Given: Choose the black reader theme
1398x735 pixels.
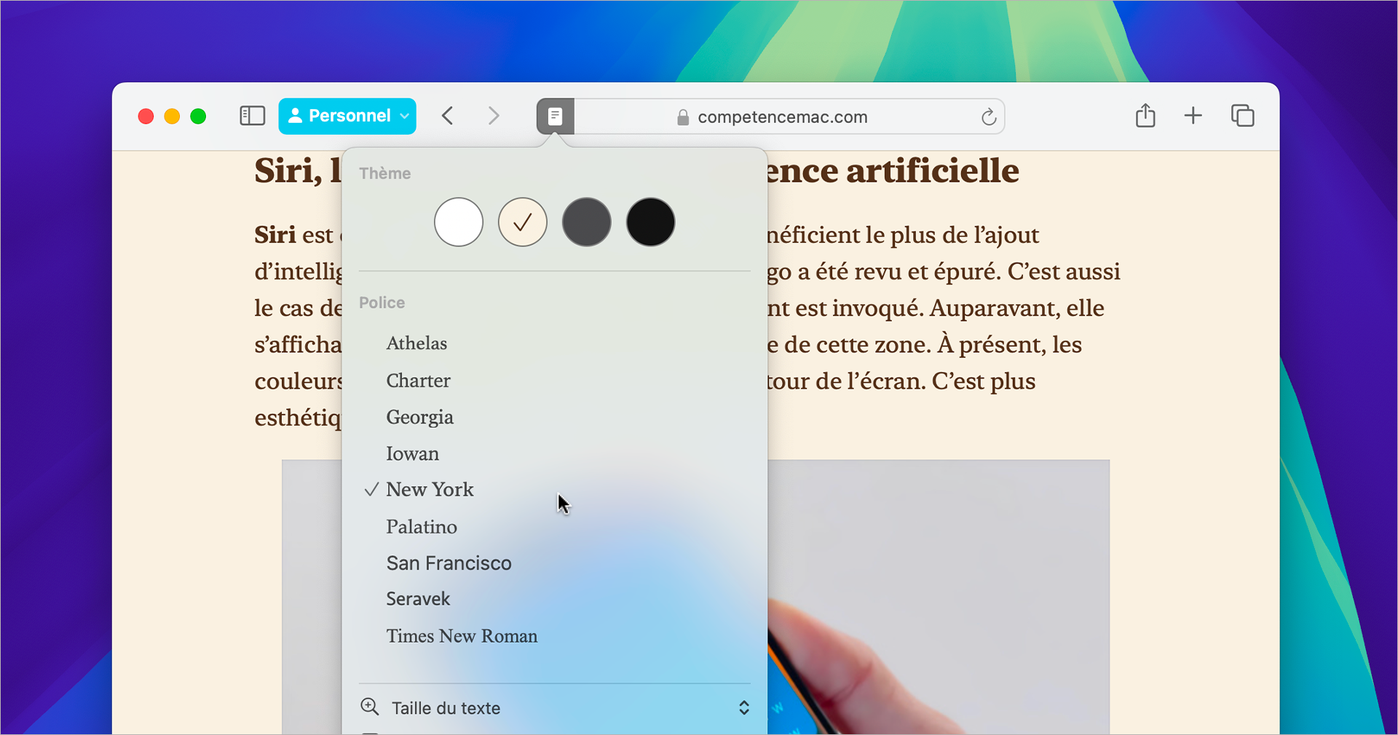Looking at the screenshot, I should click(x=650, y=222).
